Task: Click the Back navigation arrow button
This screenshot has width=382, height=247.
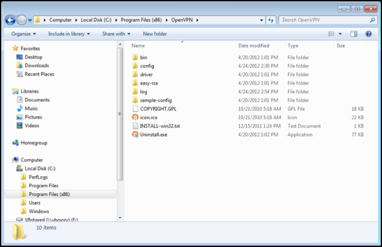Action: click(10, 20)
